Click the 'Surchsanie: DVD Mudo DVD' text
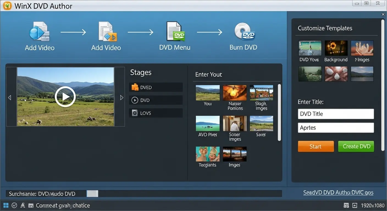 (42, 194)
